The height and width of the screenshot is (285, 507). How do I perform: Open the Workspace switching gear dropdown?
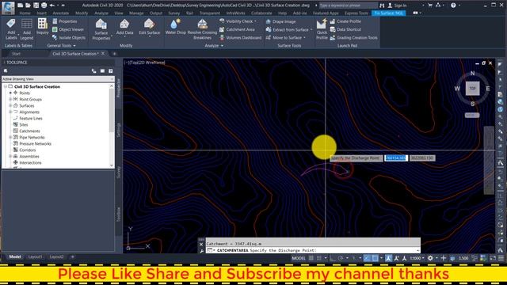click(x=432, y=258)
